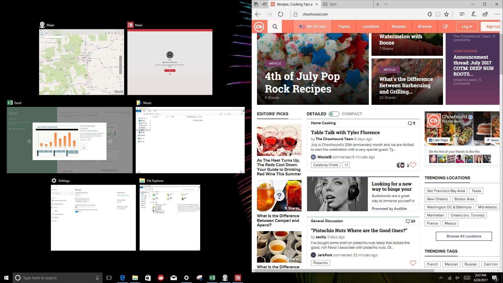Open the Windows Start menu
The height and width of the screenshot is (283, 503).
click(6, 278)
